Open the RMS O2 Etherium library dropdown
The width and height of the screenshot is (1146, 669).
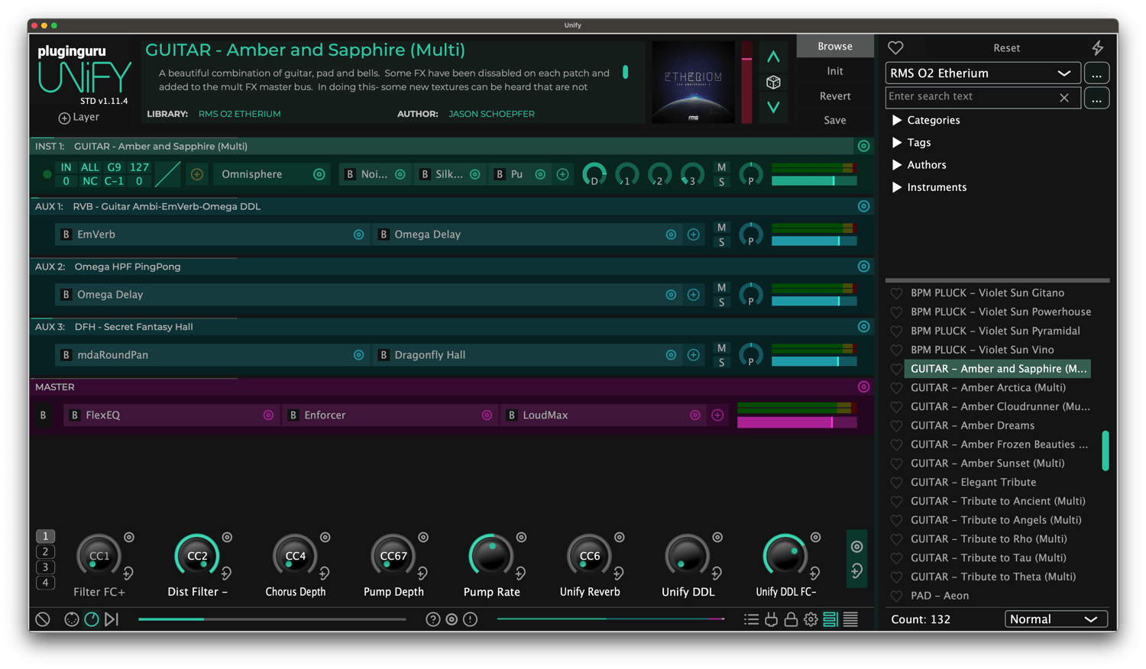pyautogui.click(x=983, y=73)
